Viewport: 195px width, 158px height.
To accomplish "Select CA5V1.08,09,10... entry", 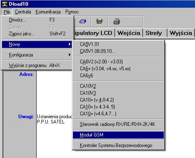I will 118,51.
